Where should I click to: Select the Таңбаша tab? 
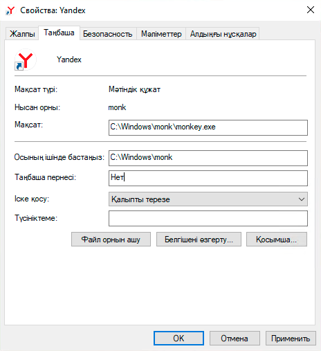(x=59, y=33)
